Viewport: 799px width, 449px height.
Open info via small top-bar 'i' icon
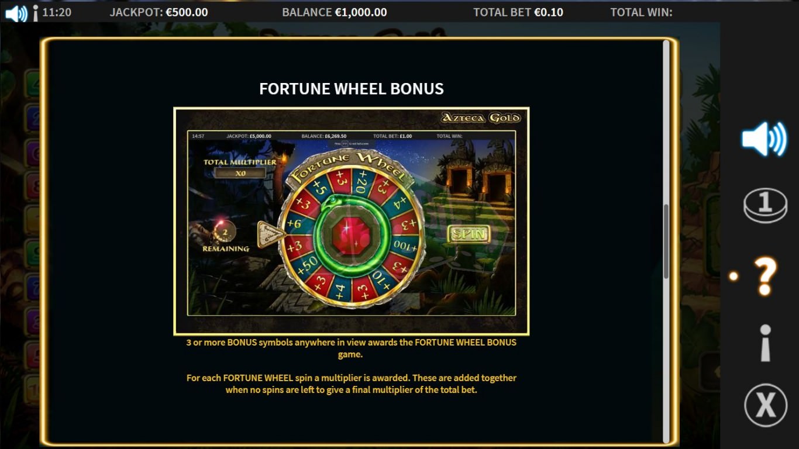[35, 13]
